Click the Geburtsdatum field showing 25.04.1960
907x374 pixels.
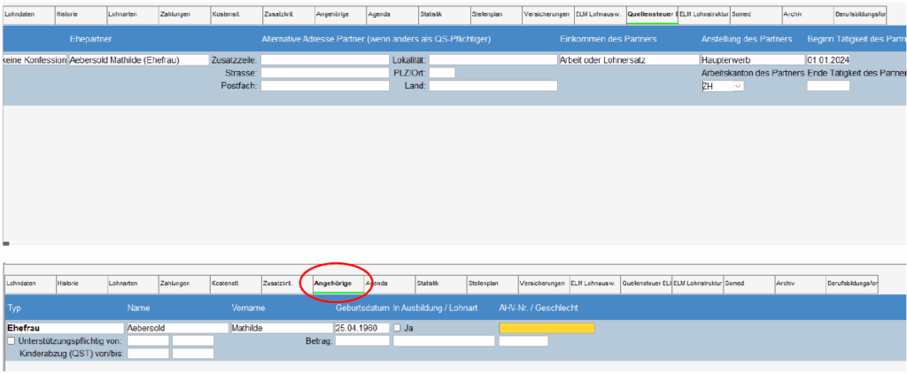pyautogui.click(x=361, y=328)
